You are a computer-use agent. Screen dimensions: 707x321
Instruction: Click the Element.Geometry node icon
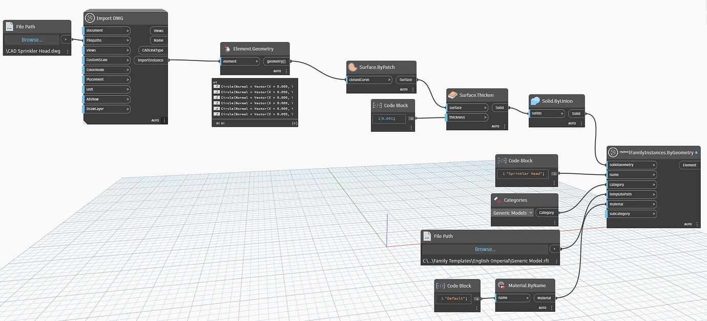pos(226,49)
